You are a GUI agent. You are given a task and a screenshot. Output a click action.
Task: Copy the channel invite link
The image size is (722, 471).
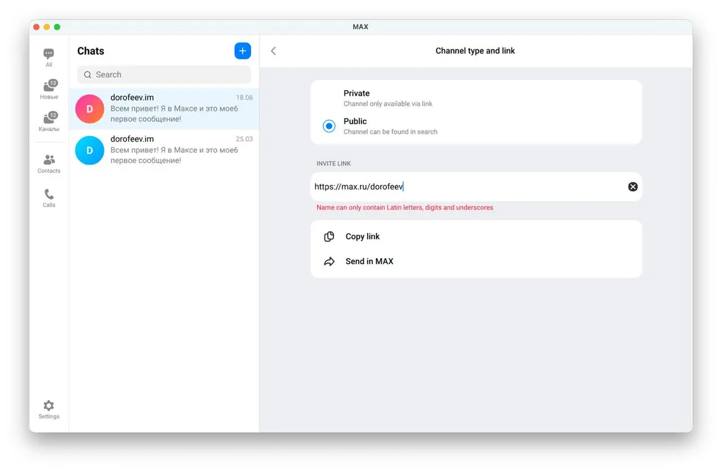coord(476,236)
